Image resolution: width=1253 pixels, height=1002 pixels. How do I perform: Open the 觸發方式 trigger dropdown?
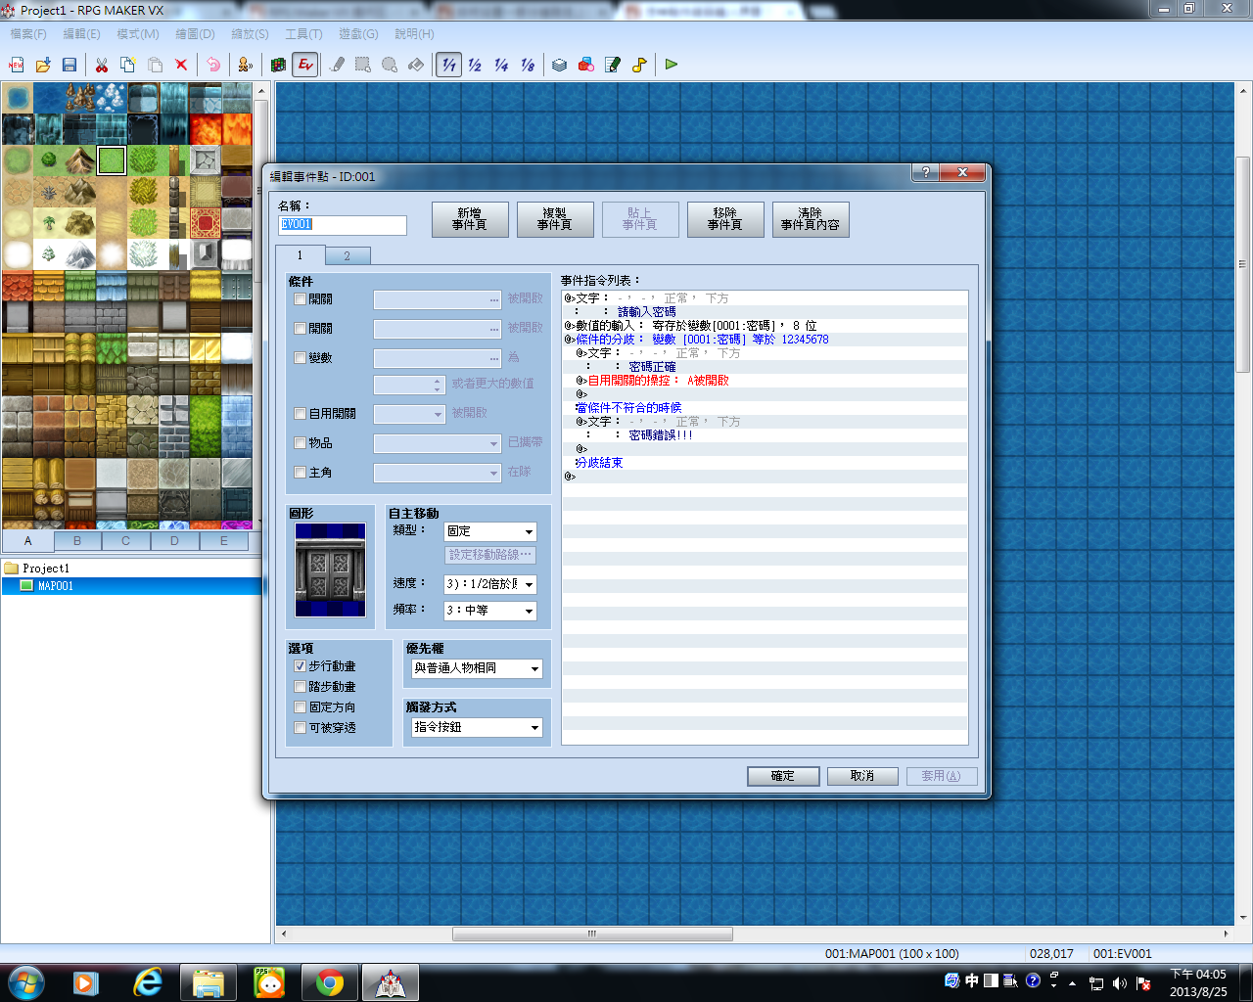(478, 727)
